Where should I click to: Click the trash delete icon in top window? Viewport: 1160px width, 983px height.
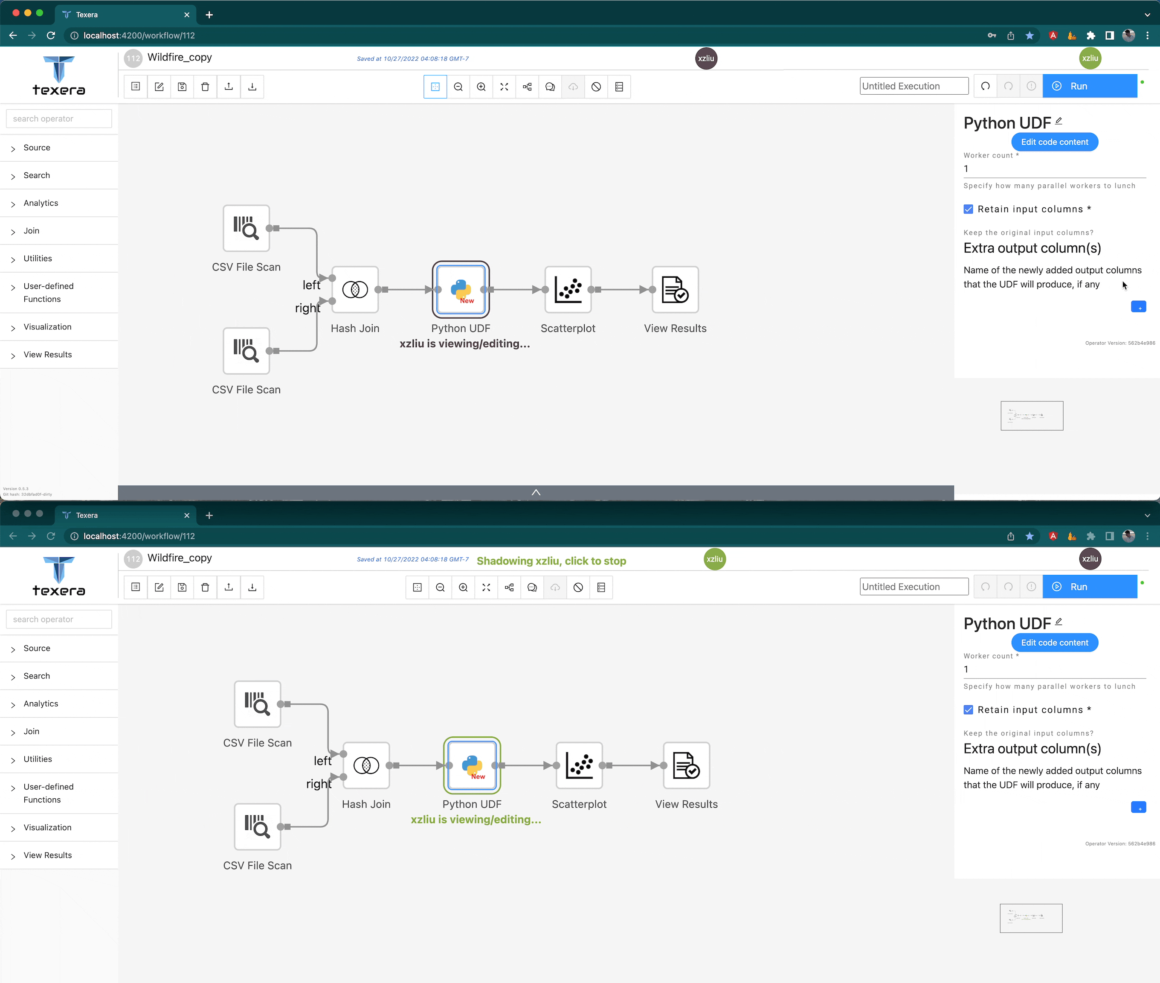point(205,87)
